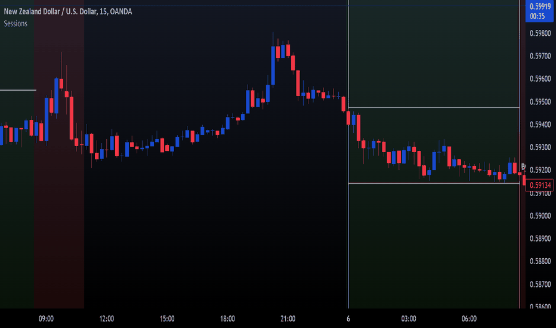
Task: Click the New Zealand Dollar / U.S. Dollar chart title
Action: pos(68,12)
